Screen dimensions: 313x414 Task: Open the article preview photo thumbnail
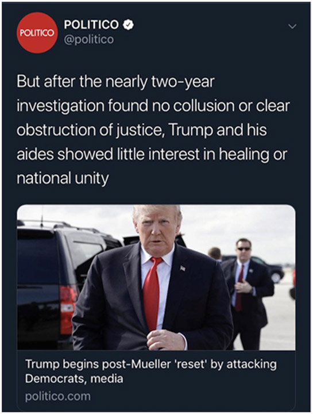(156, 277)
